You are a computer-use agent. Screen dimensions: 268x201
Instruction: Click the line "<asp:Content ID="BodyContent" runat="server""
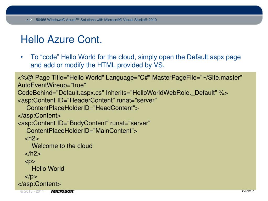(84, 123)
